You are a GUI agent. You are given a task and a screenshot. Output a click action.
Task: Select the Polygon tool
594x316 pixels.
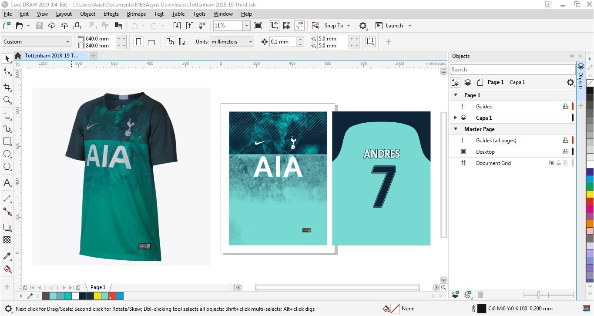[7, 167]
